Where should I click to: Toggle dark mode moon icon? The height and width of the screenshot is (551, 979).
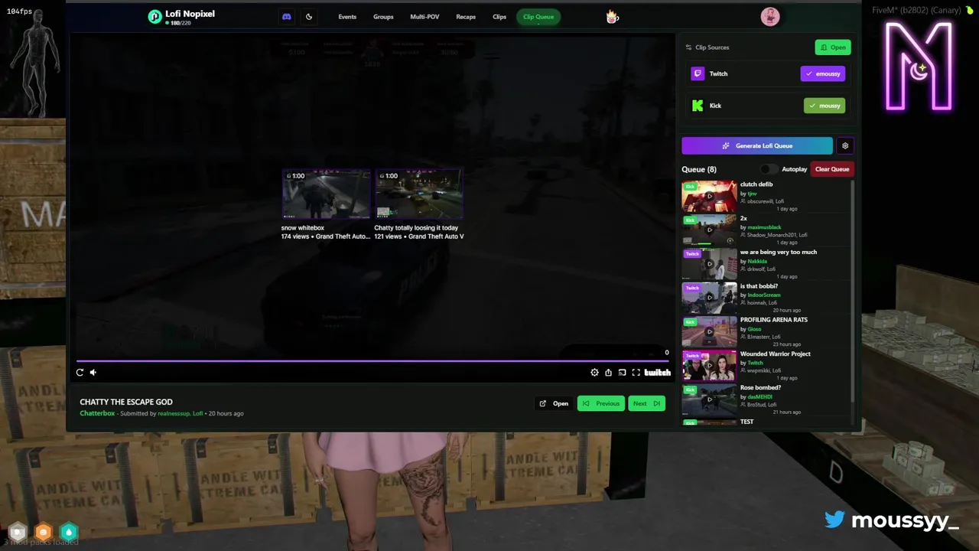coord(309,17)
